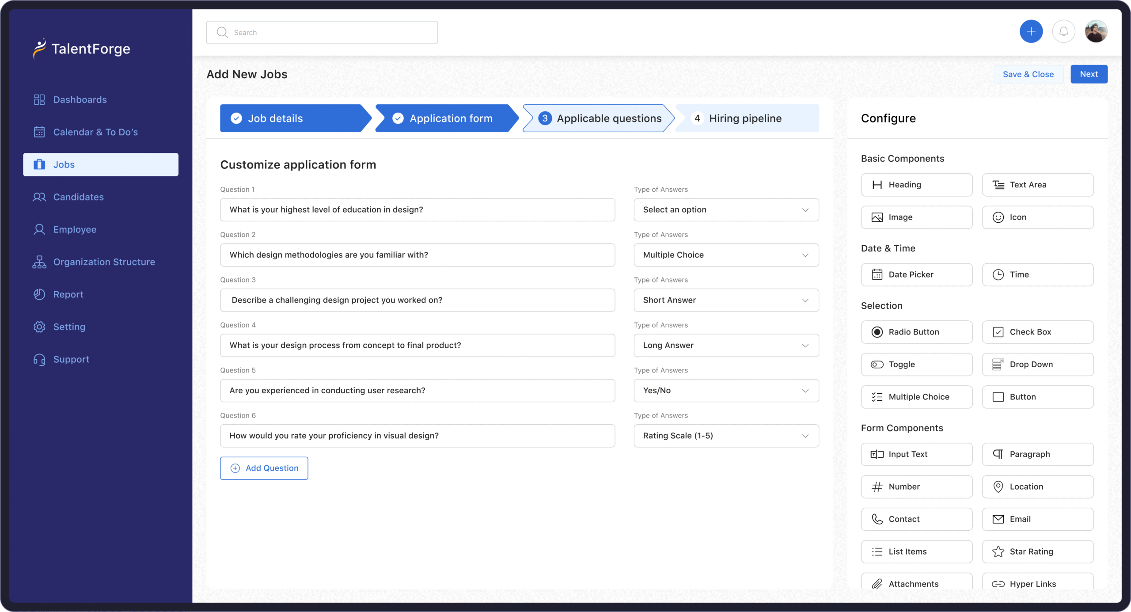Click the TalentForge logo
Screen dimensions: 1131x612
pos(82,49)
